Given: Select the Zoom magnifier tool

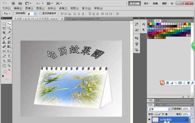Looking at the screenshot, I should (x=9, y=65).
